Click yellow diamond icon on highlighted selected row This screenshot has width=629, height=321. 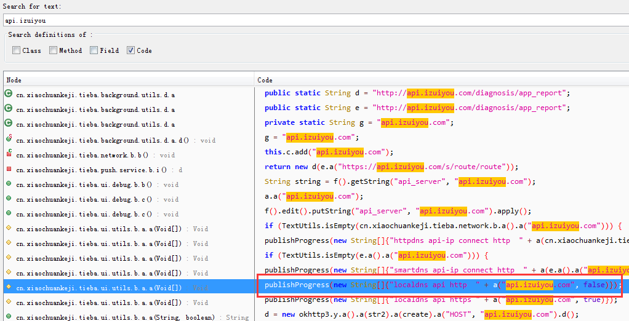[x=9, y=287]
